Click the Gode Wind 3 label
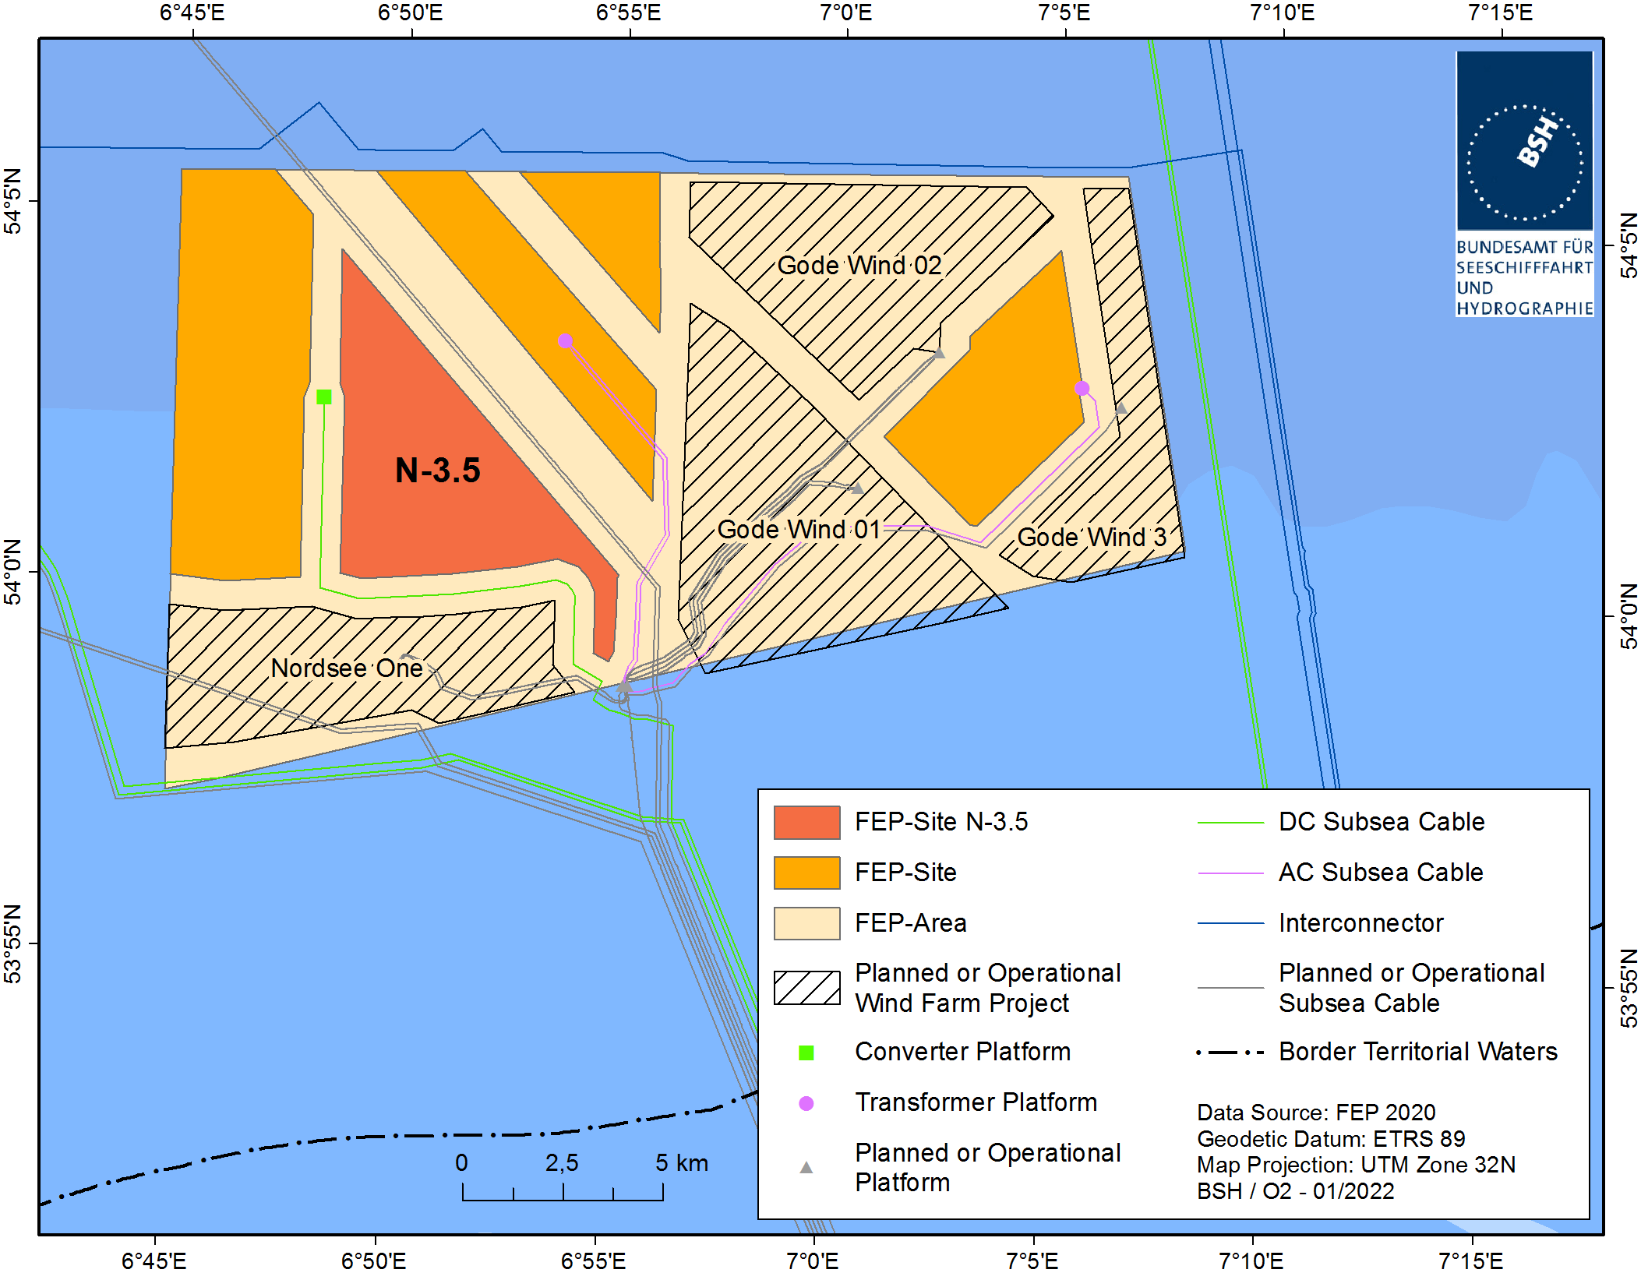The height and width of the screenshot is (1273, 1641). [1092, 537]
